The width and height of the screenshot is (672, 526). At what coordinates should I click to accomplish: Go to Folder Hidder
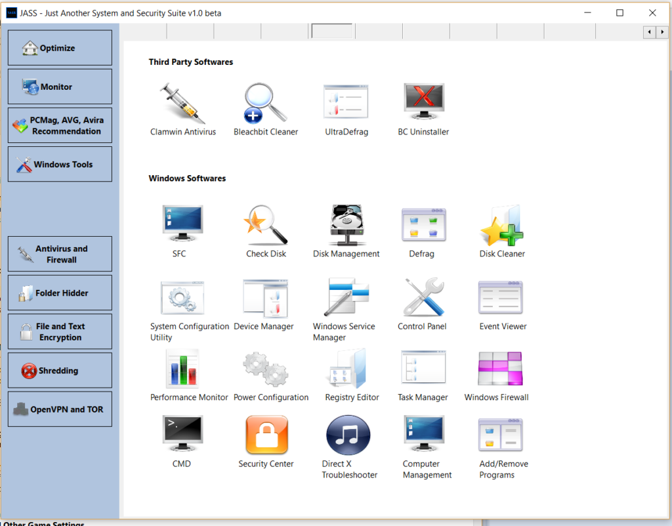coord(60,293)
